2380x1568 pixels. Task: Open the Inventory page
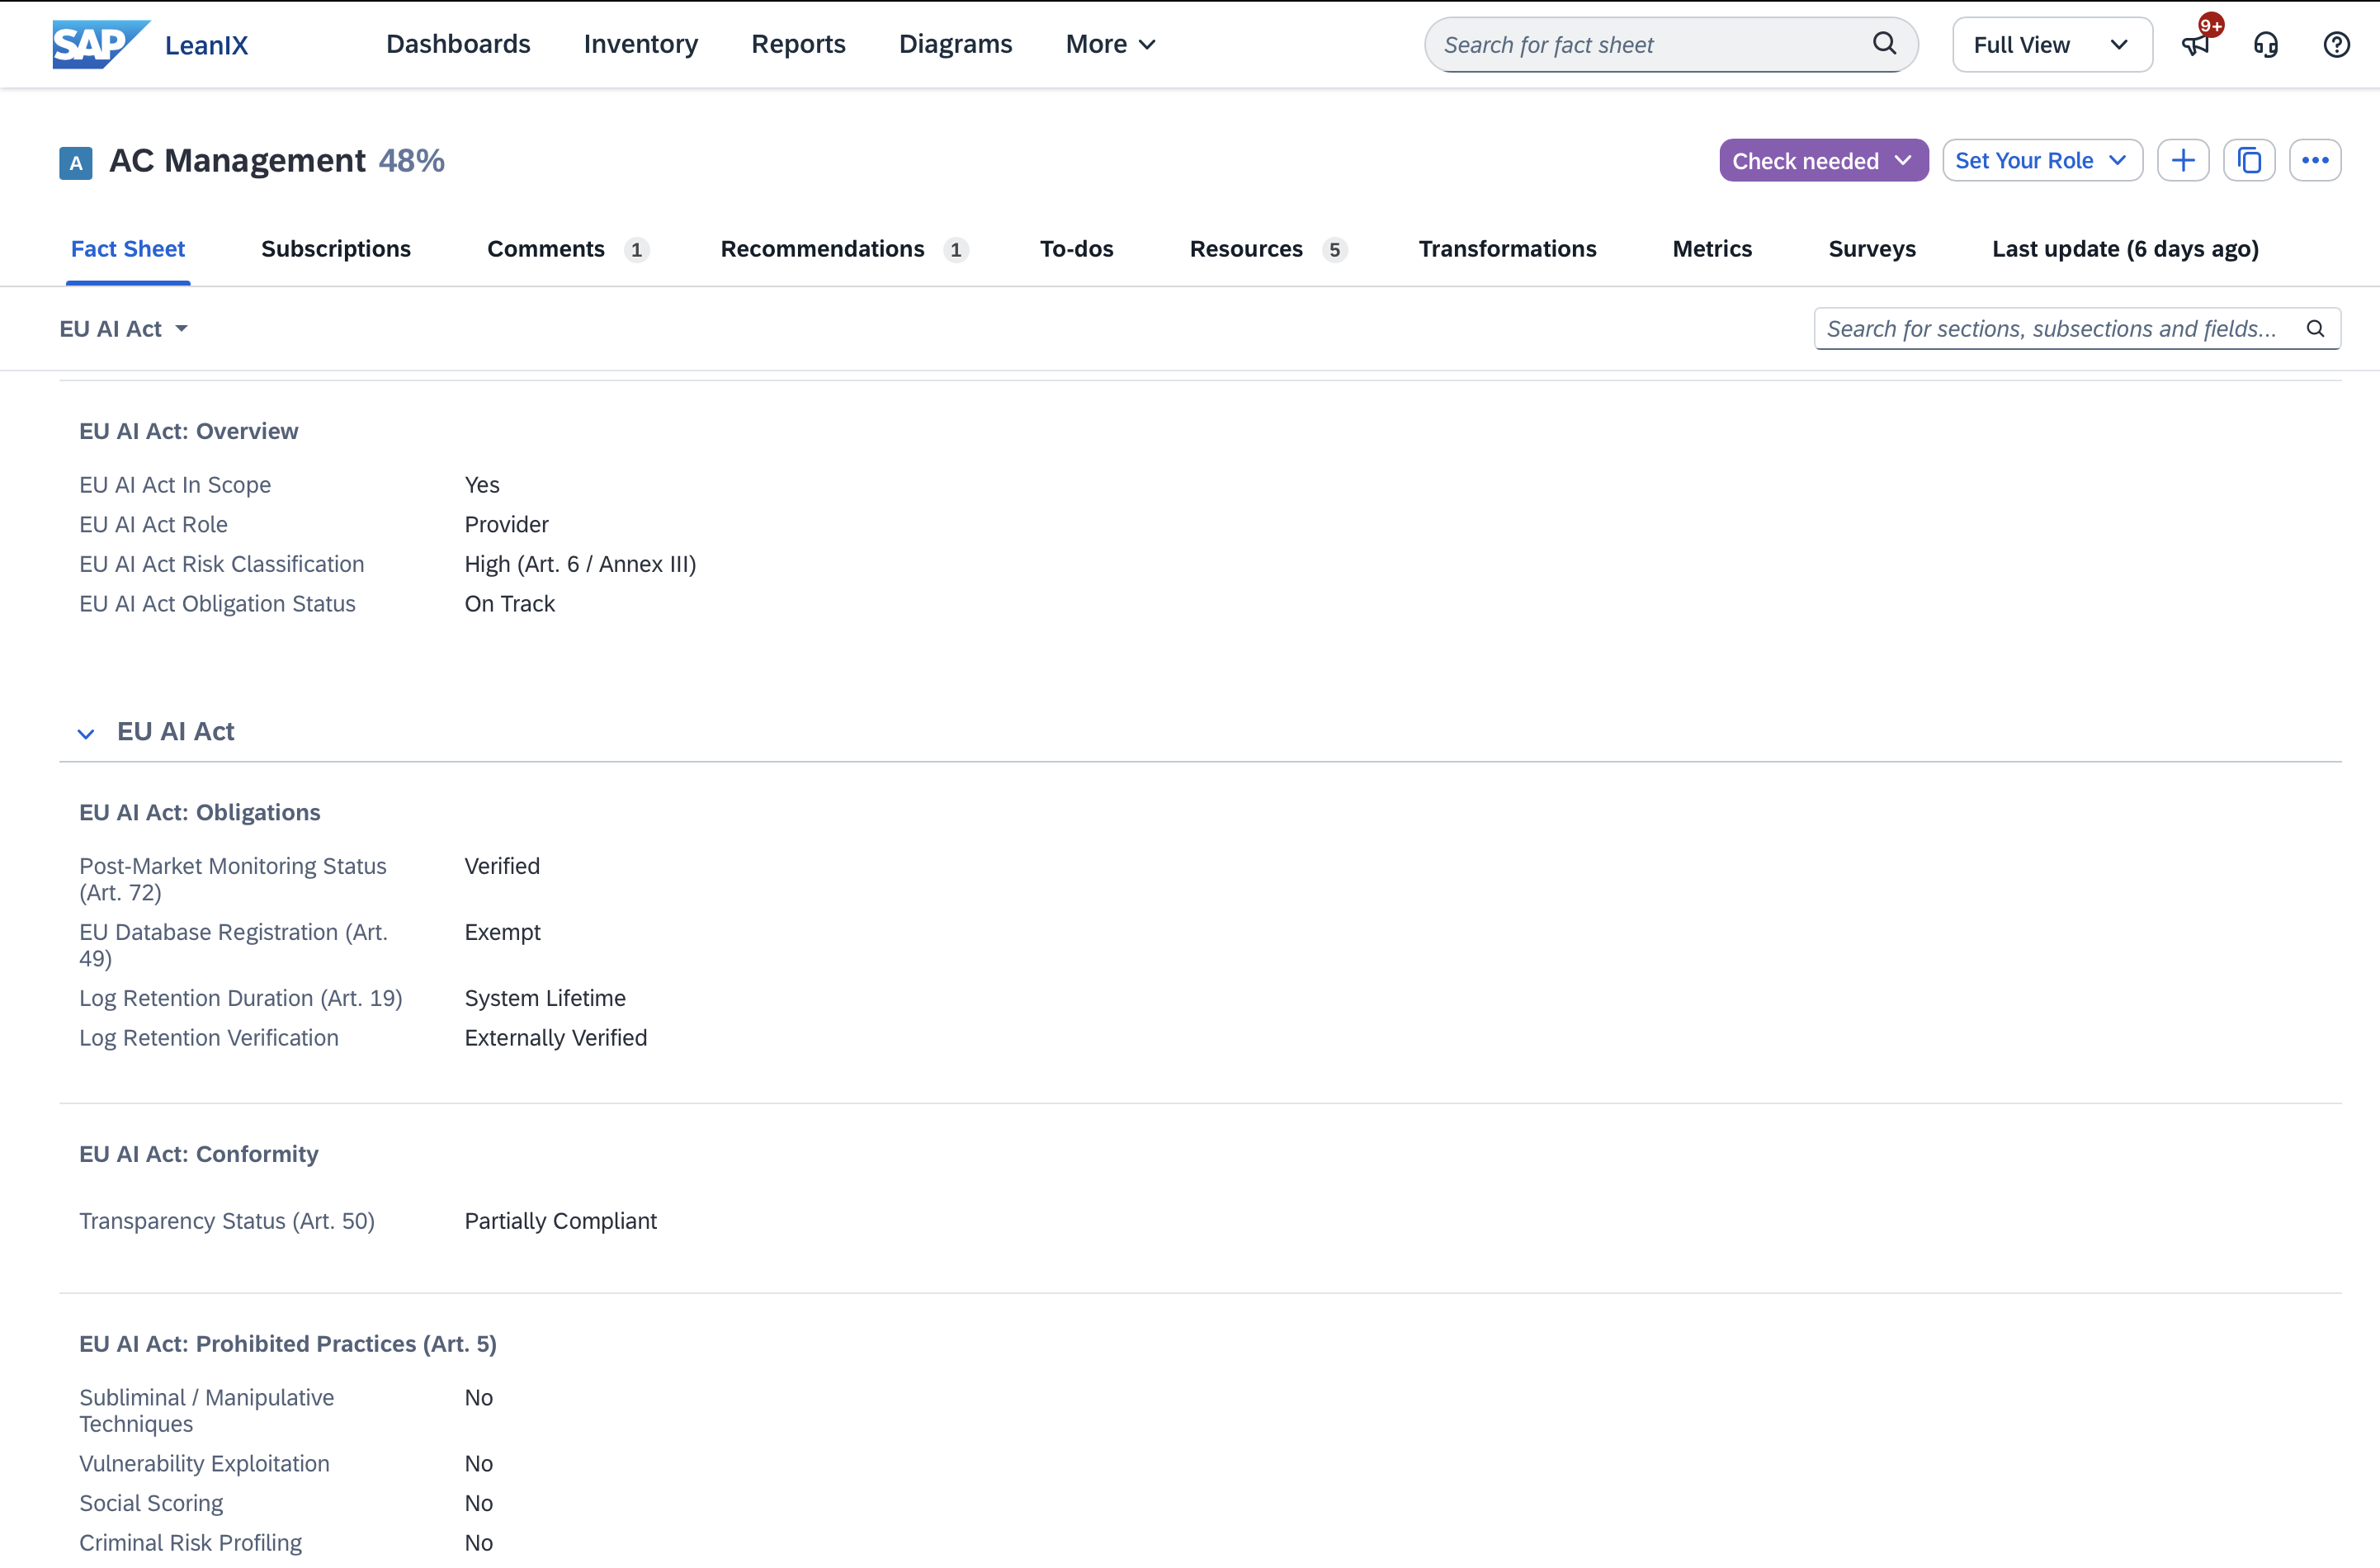(x=641, y=44)
